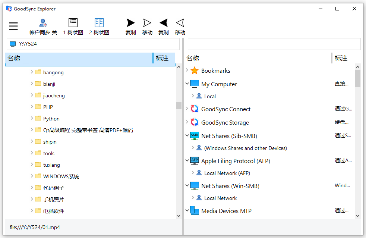366x238 pixels.
Task: Select the tuxiang folder name
Action: pos(51,165)
